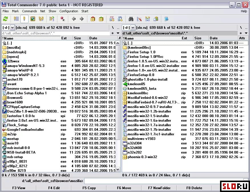Click the command line input field
The height and width of the screenshot is (192, 250).
164,181
